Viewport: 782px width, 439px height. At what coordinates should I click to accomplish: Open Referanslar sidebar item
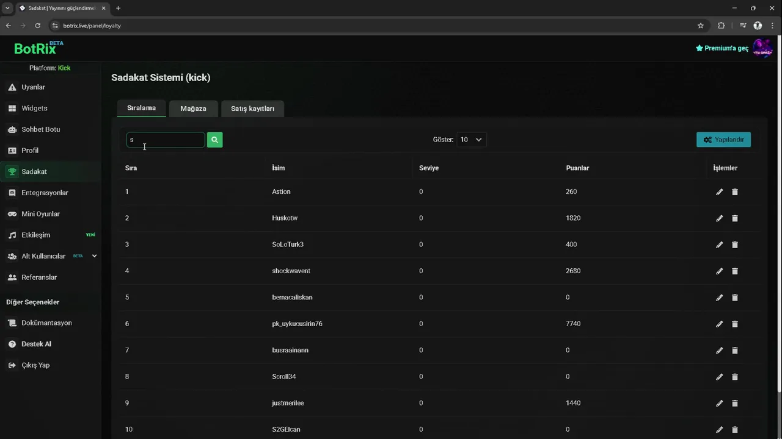[x=51, y=277]
